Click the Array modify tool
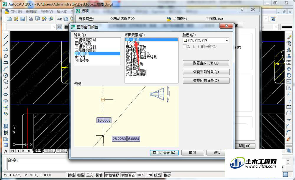The image size is (295, 180). (289, 63)
